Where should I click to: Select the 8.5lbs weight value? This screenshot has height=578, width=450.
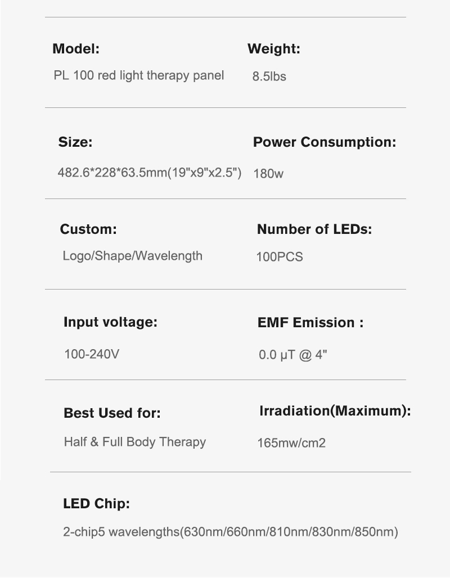point(269,76)
